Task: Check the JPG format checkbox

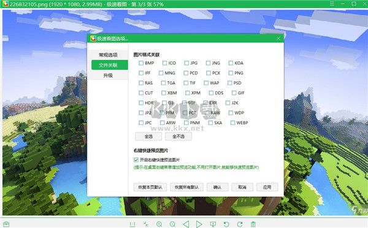Action: click(186, 63)
